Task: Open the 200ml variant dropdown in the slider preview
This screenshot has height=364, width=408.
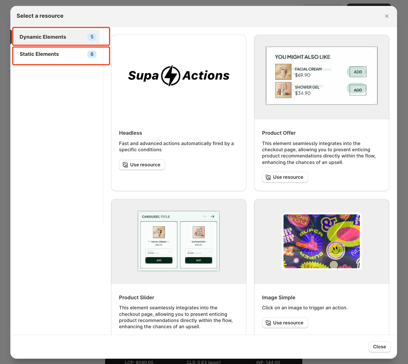Action: click(159, 252)
